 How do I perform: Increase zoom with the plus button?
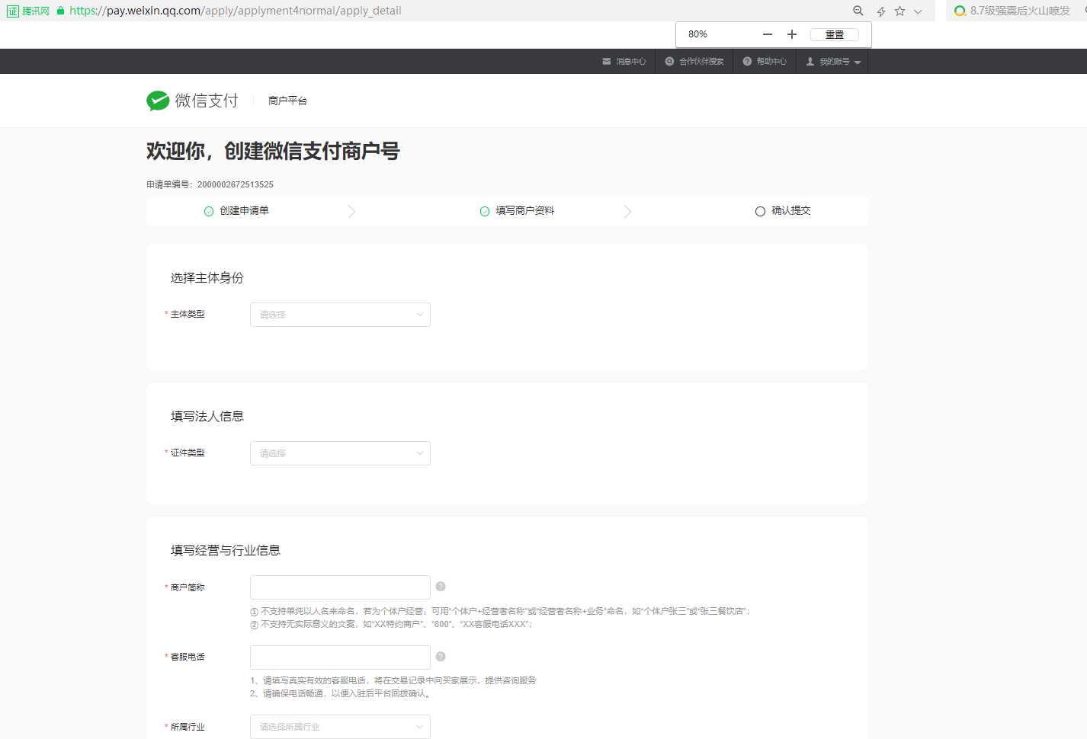pyautogui.click(x=792, y=34)
